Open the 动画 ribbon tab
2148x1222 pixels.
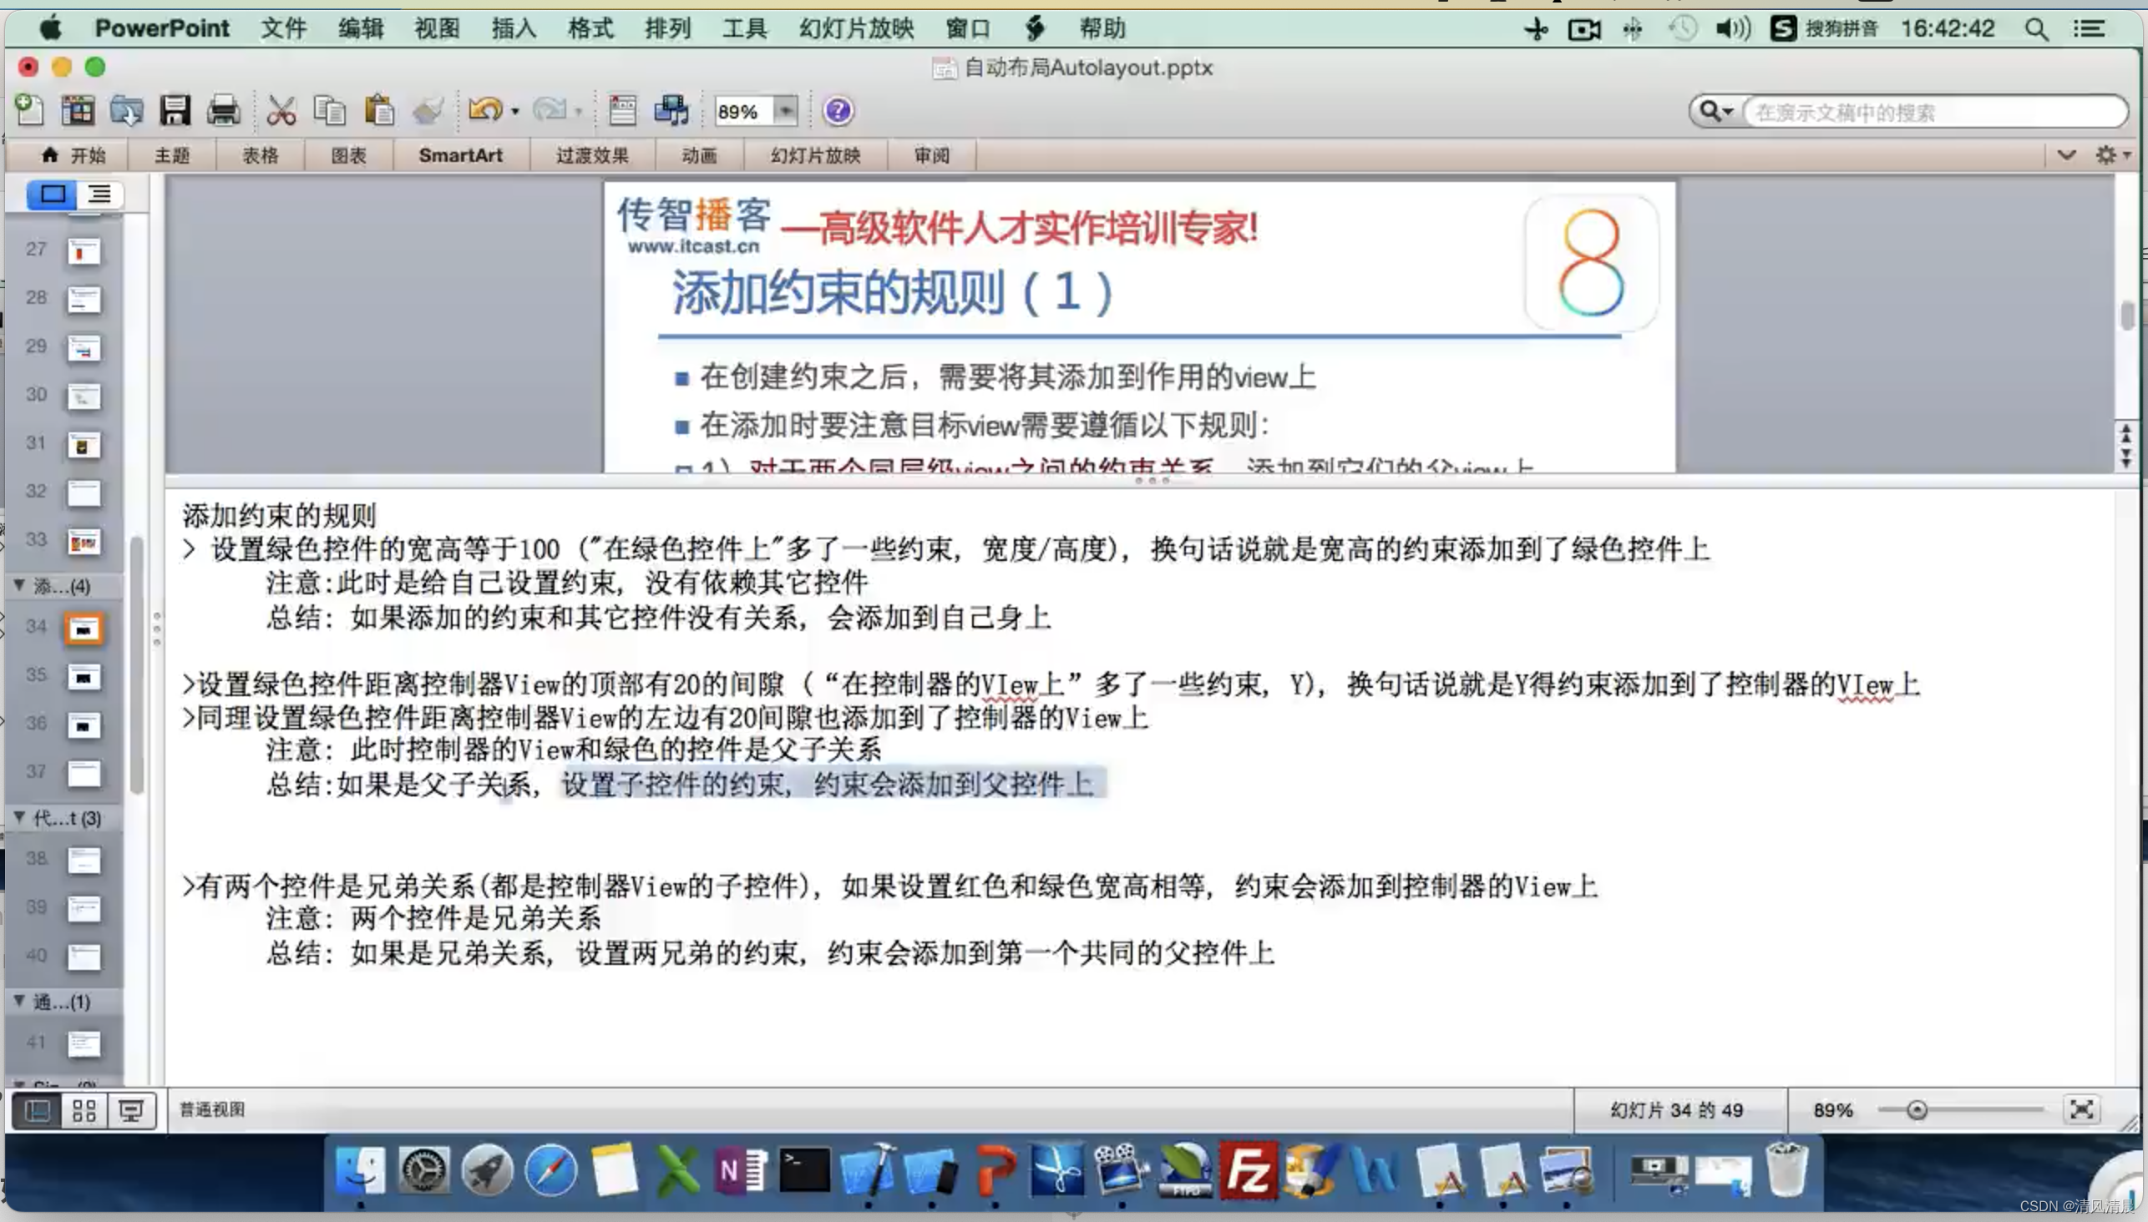pyautogui.click(x=699, y=155)
